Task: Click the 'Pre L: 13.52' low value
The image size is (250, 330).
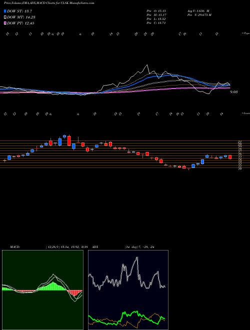Action: click(156, 19)
